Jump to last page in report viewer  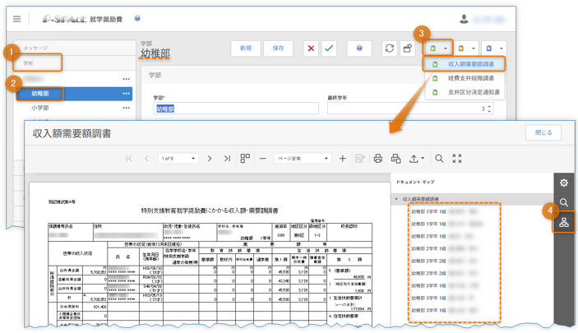[x=227, y=159]
